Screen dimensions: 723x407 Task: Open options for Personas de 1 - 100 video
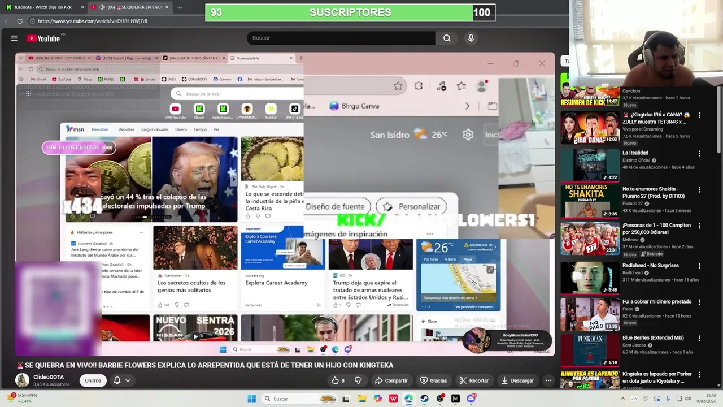click(699, 226)
